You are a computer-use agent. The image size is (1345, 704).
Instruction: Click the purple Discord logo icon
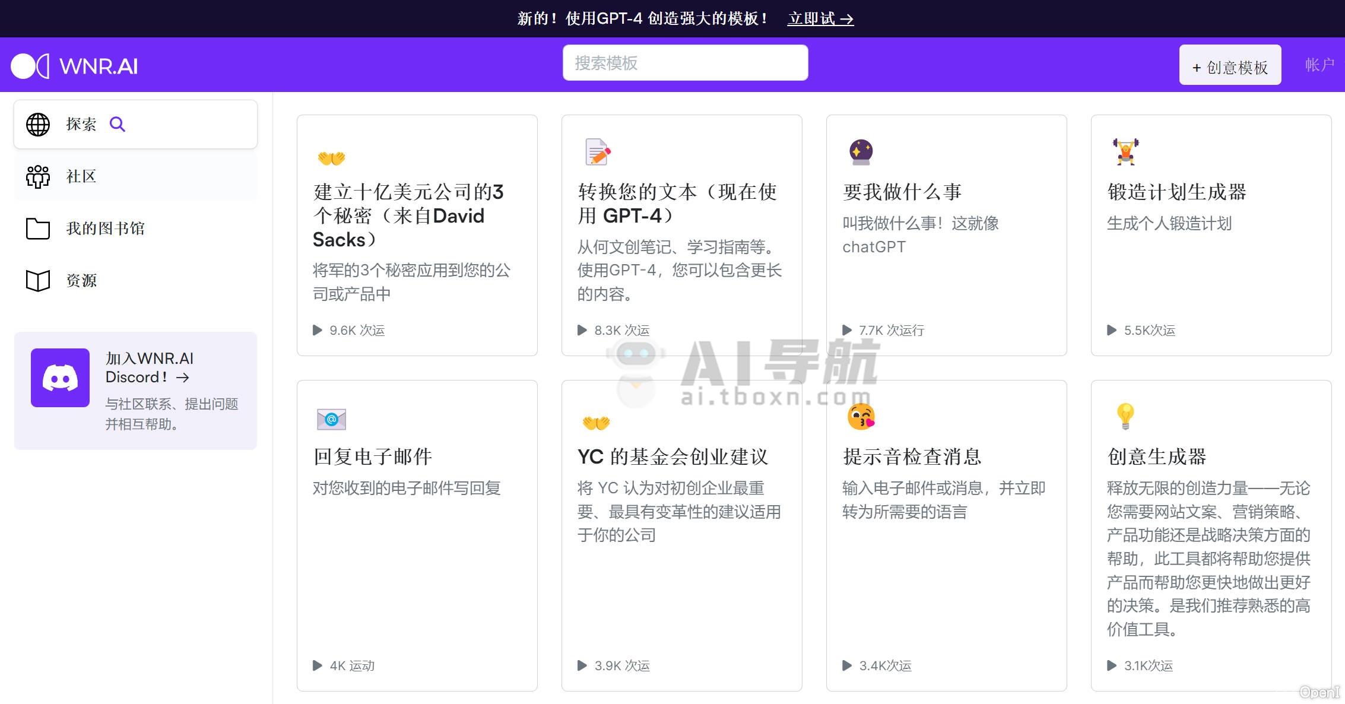pyautogui.click(x=60, y=378)
